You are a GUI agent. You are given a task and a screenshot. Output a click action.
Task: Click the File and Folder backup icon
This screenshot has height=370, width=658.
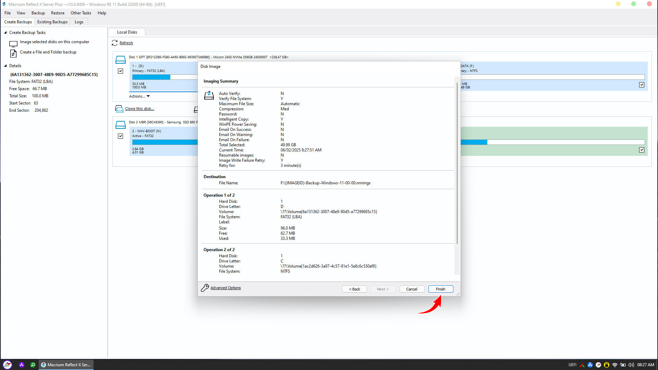point(13,53)
